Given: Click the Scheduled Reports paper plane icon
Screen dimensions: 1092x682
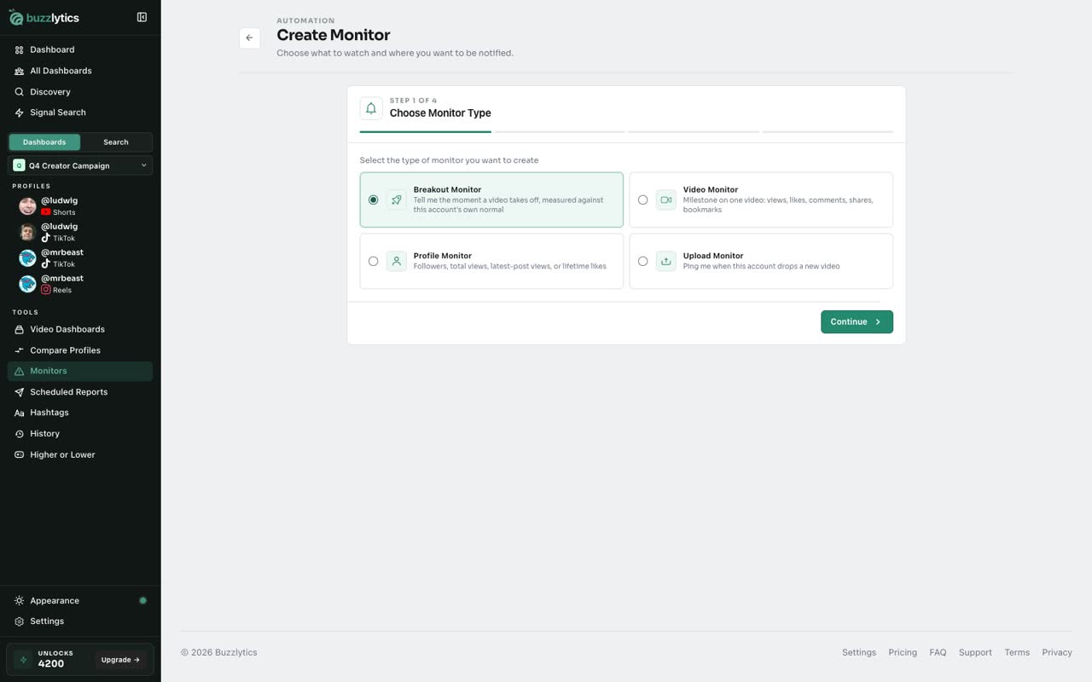Looking at the screenshot, I should [x=20, y=392].
